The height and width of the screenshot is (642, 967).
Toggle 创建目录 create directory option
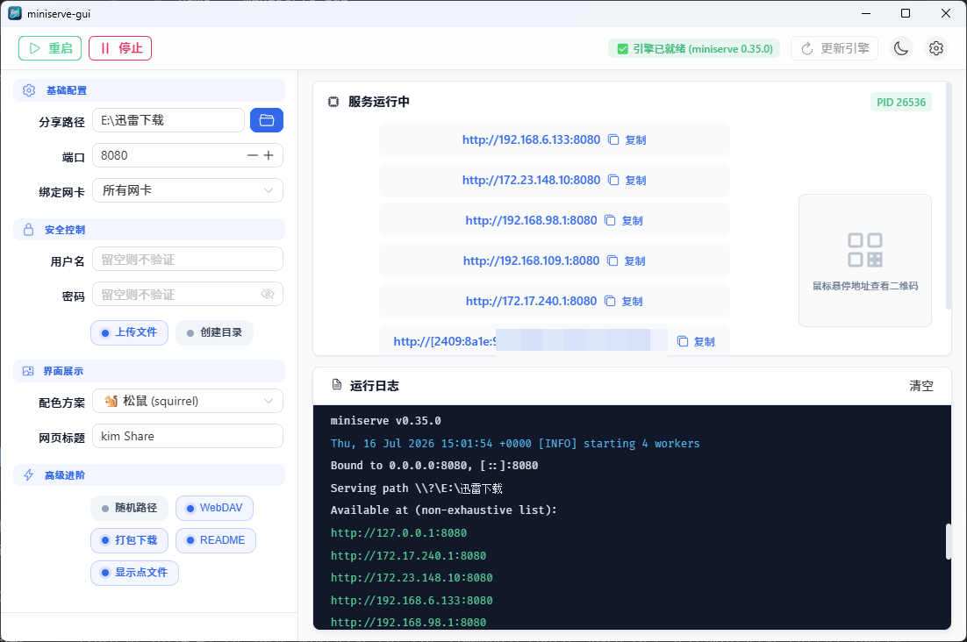pyautogui.click(x=215, y=332)
